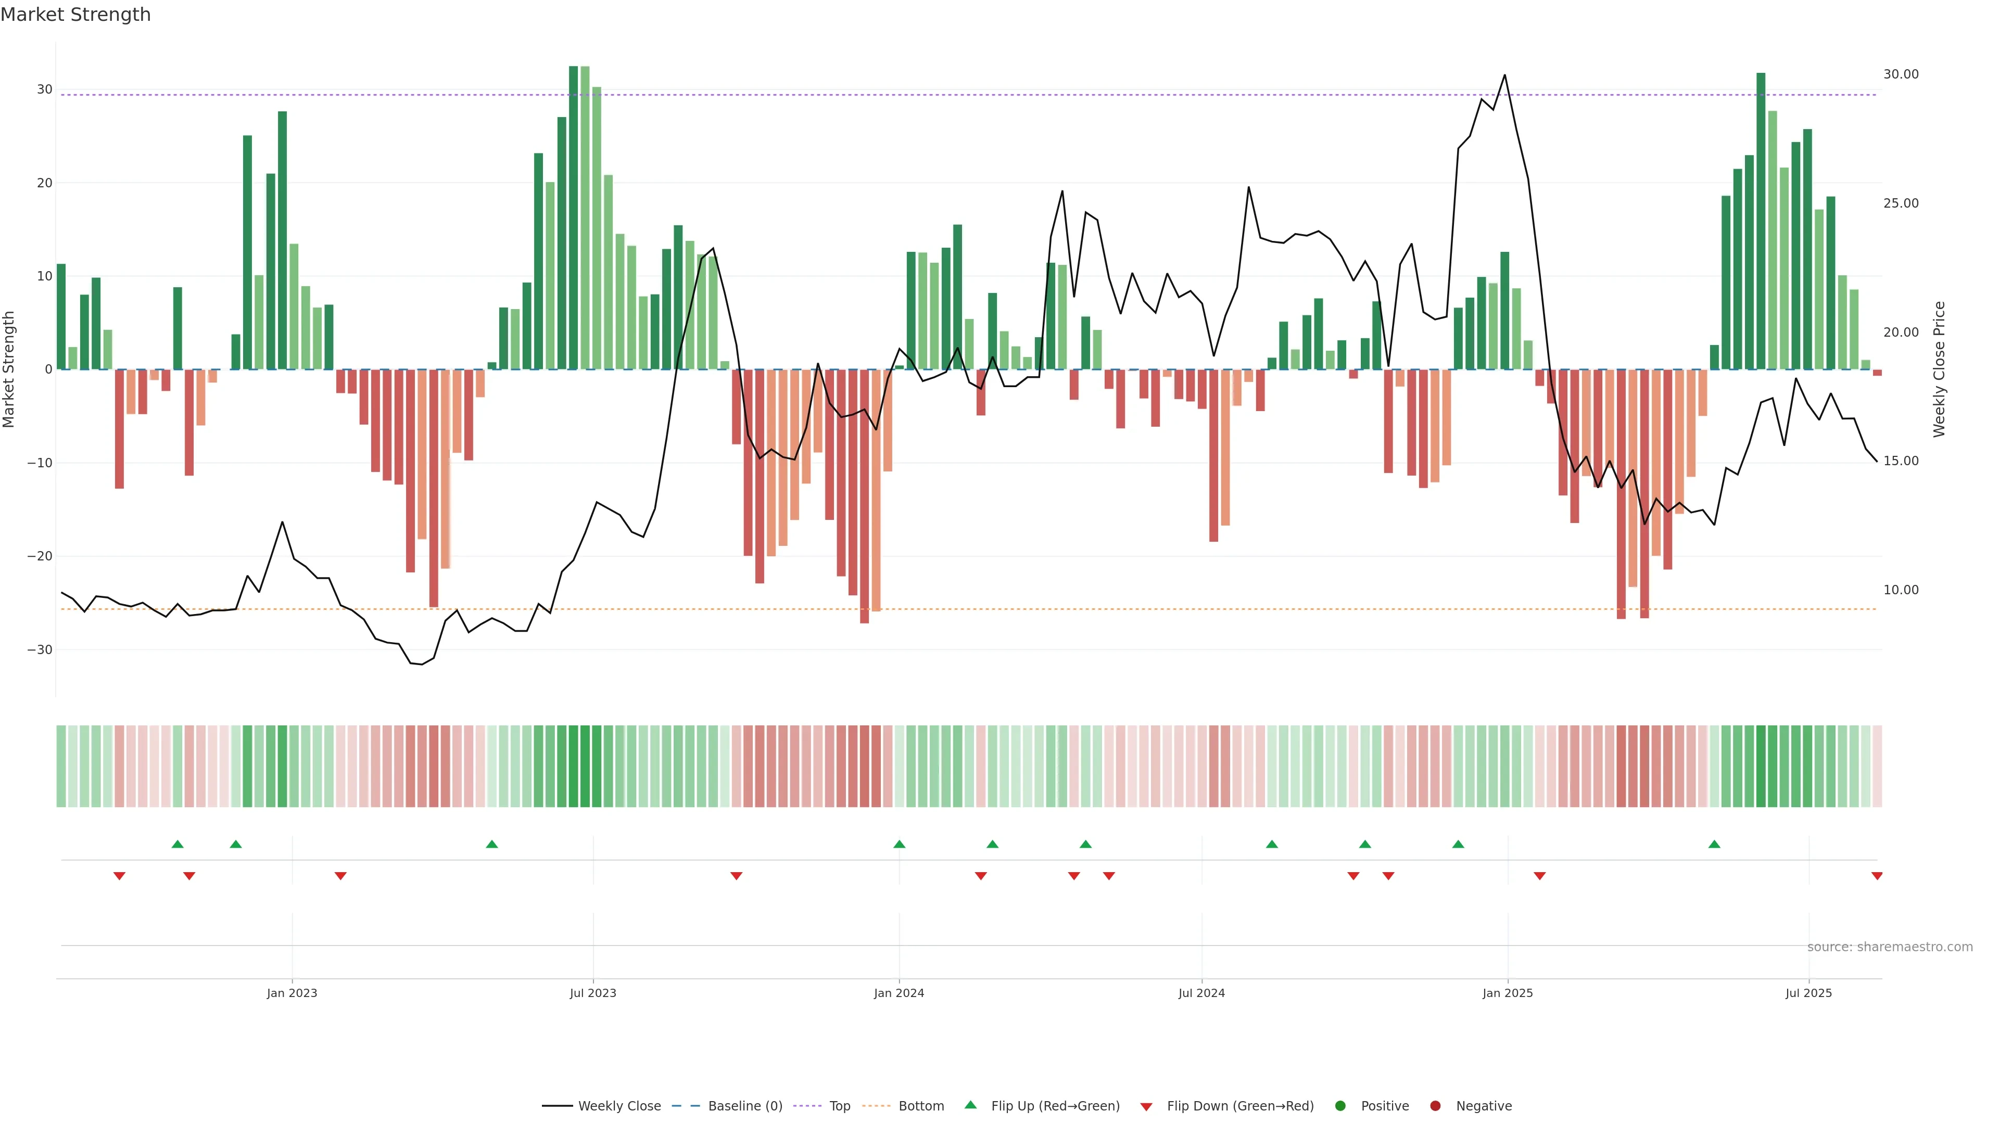
Task: Click the −30 left-axis tick label
Action: pyautogui.click(x=40, y=650)
